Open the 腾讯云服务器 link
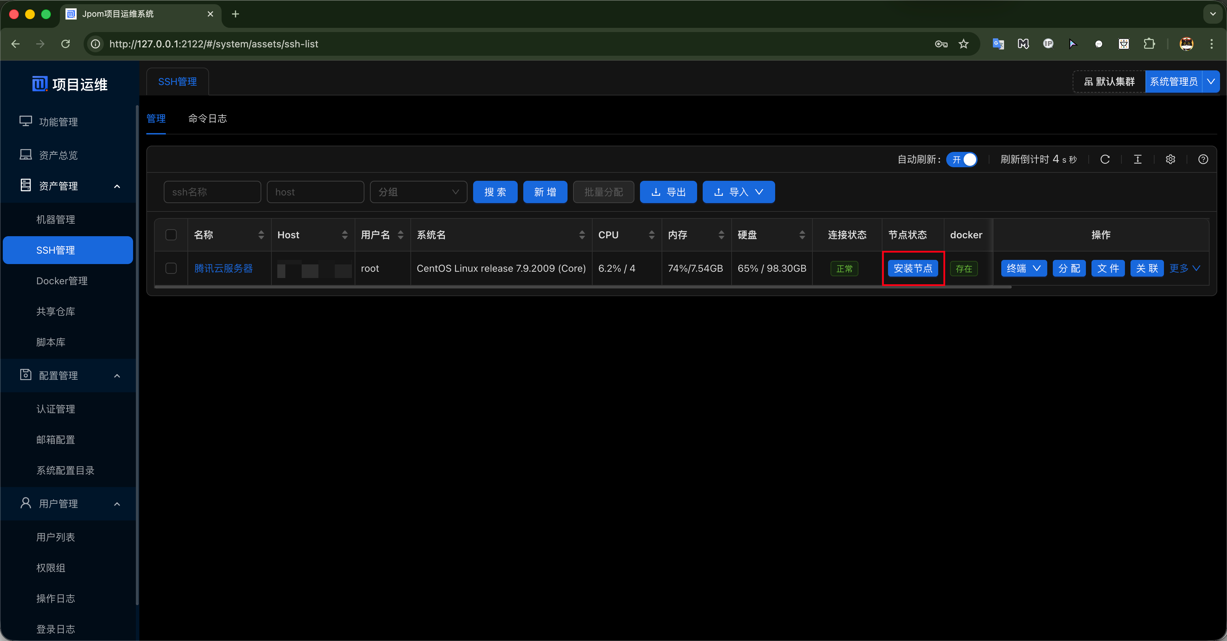The width and height of the screenshot is (1227, 641). point(223,268)
